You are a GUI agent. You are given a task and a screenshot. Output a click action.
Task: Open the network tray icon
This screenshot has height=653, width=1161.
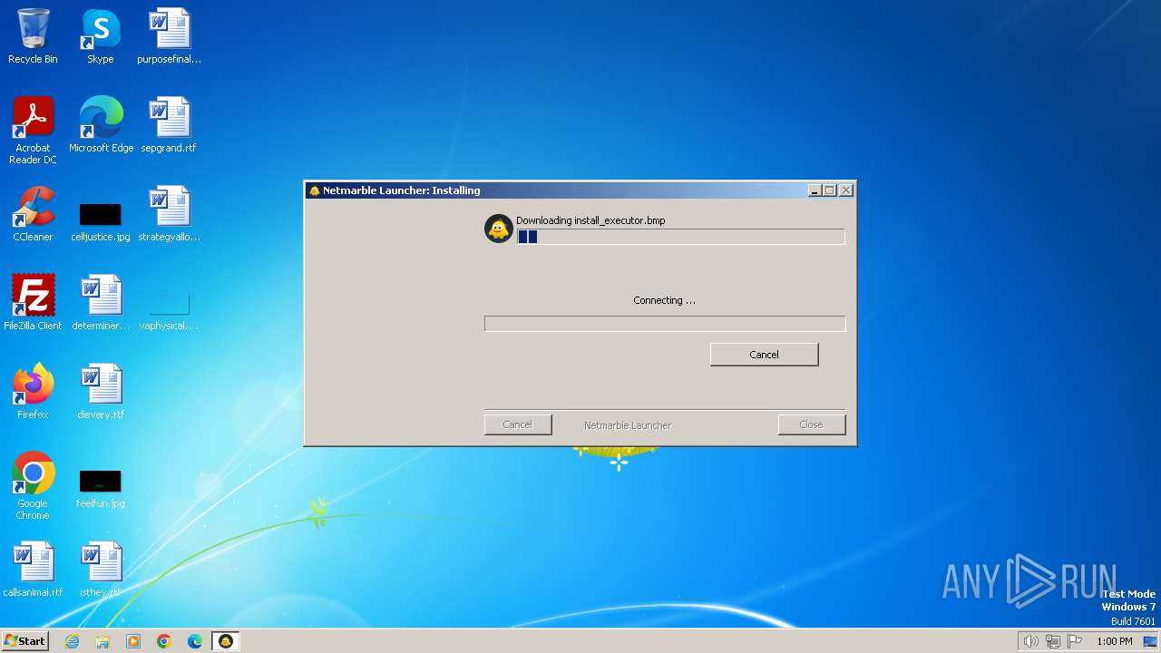coord(1053,641)
